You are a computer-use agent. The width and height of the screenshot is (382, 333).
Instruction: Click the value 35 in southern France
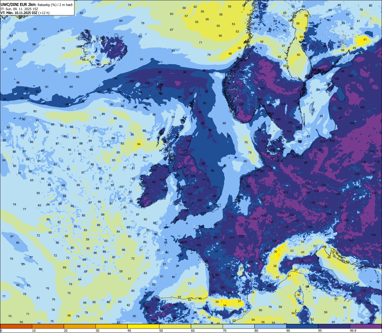(241, 268)
